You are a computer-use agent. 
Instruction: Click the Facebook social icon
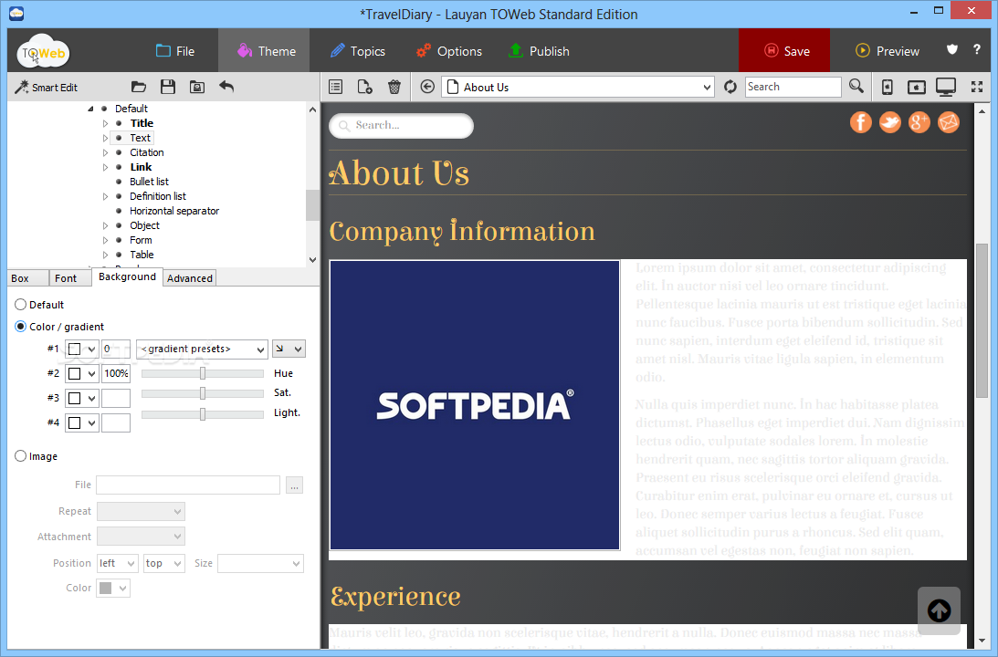[860, 122]
